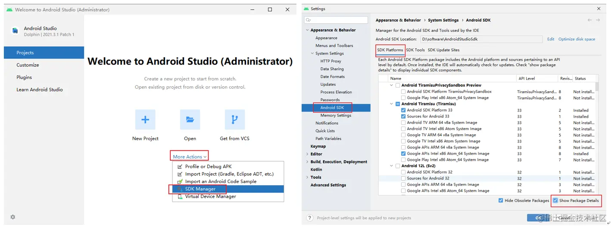The width and height of the screenshot is (614, 230).
Task: Click the Open folder icon
Action: [x=190, y=120]
